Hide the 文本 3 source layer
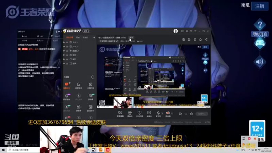272x153 pixels. point(64,42)
